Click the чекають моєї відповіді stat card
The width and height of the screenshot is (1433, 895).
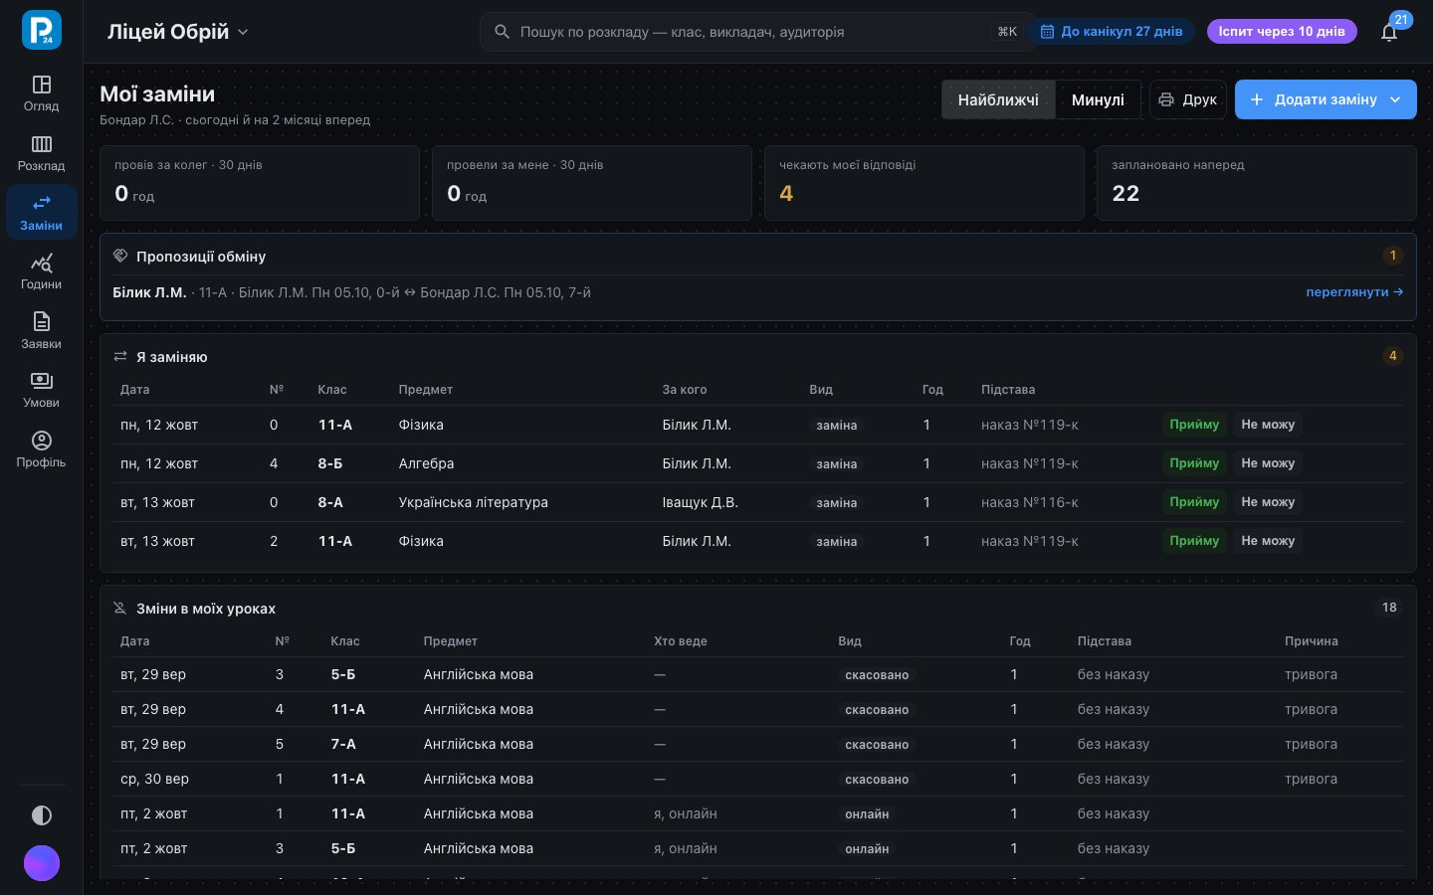click(x=923, y=183)
